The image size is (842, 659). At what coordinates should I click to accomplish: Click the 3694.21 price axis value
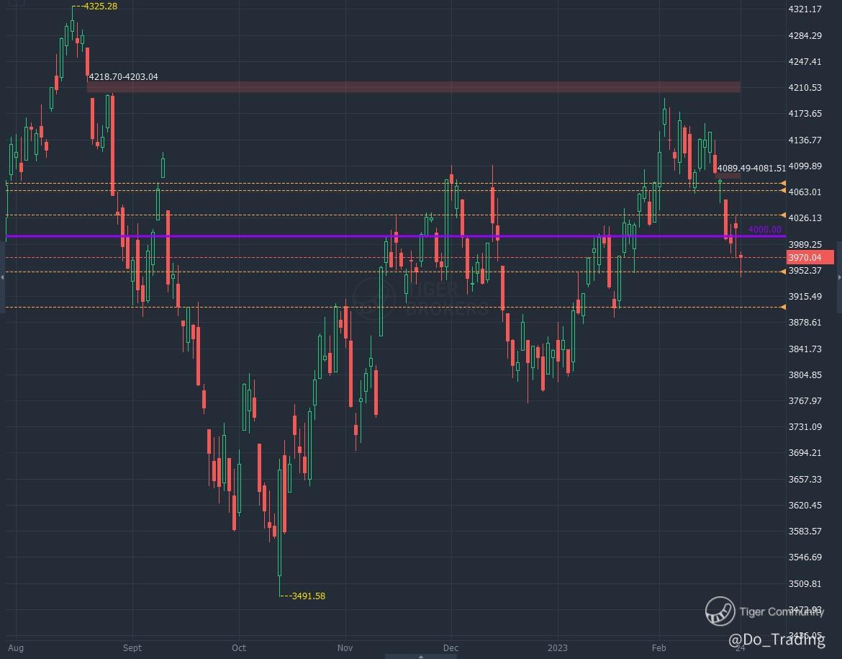(x=805, y=452)
